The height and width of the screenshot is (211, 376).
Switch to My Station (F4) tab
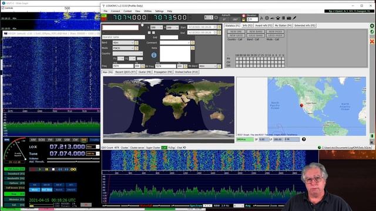[x=283, y=26]
